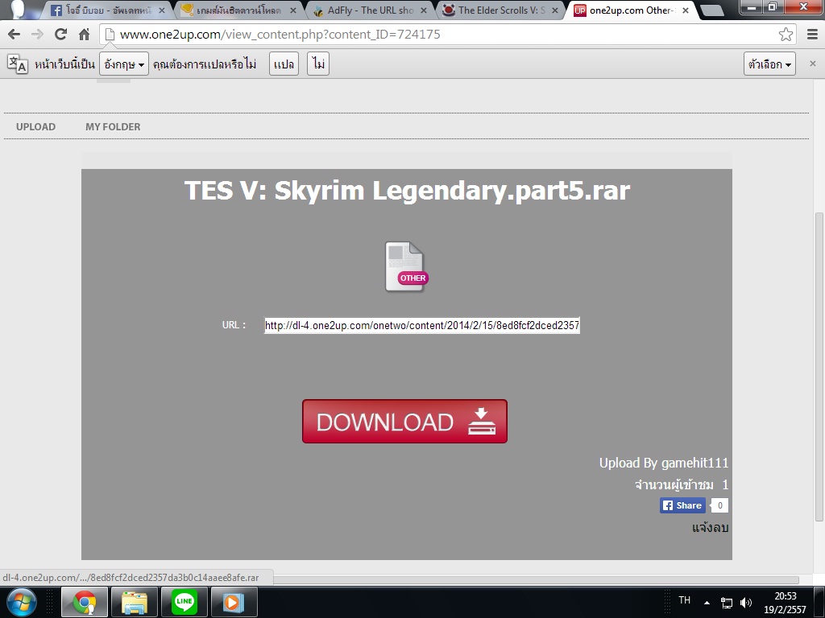Open the LINE app from the taskbar
Viewport: 825px width, 618px height.
click(184, 602)
